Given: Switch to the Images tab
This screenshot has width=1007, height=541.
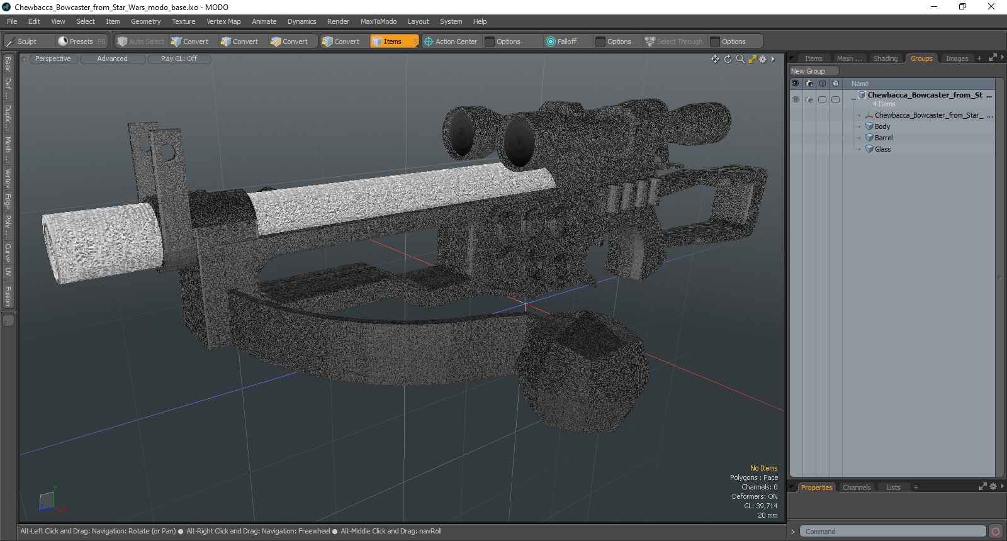Looking at the screenshot, I should [x=957, y=59].
